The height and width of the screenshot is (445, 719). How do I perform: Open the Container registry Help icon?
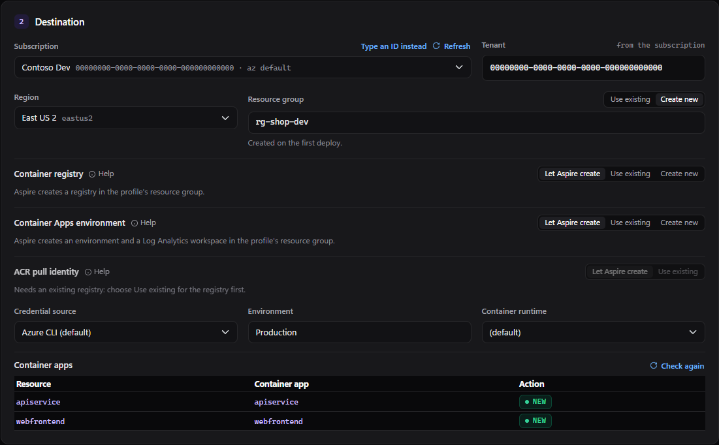(91, 174)
